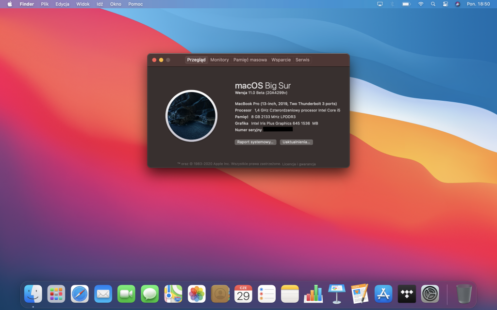Launch the Mail app

point(103,294)
